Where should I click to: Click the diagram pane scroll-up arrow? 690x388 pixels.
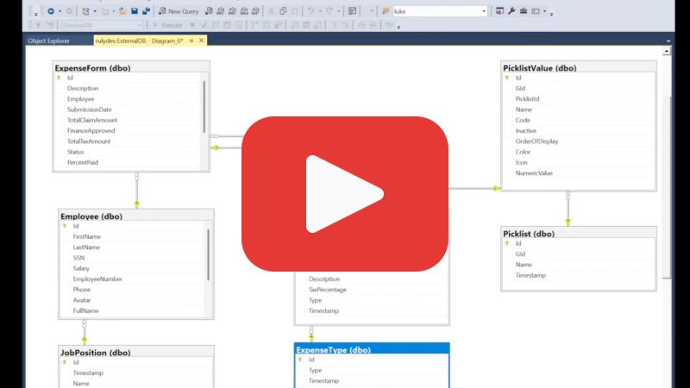pos(667,52)
